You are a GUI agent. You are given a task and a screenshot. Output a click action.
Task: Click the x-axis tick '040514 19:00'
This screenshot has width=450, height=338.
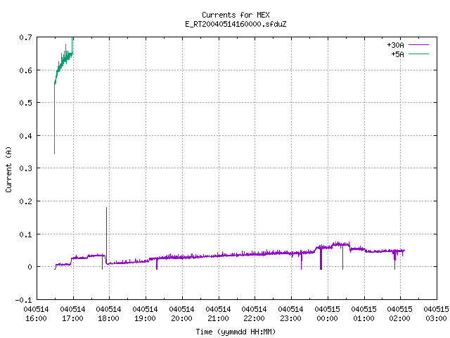pyautogui.click(x=145, y=314)
